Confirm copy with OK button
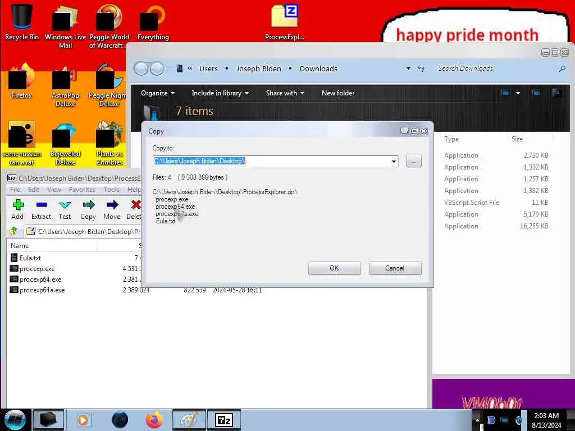575x431 pixels. coord(335,268)
